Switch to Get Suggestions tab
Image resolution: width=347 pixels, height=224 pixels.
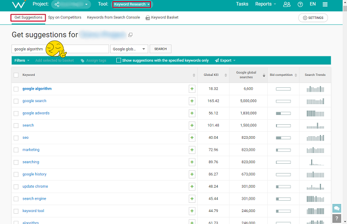click(x=28, y=17)
